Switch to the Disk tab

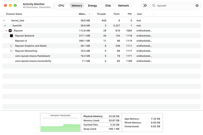(108, 6)
